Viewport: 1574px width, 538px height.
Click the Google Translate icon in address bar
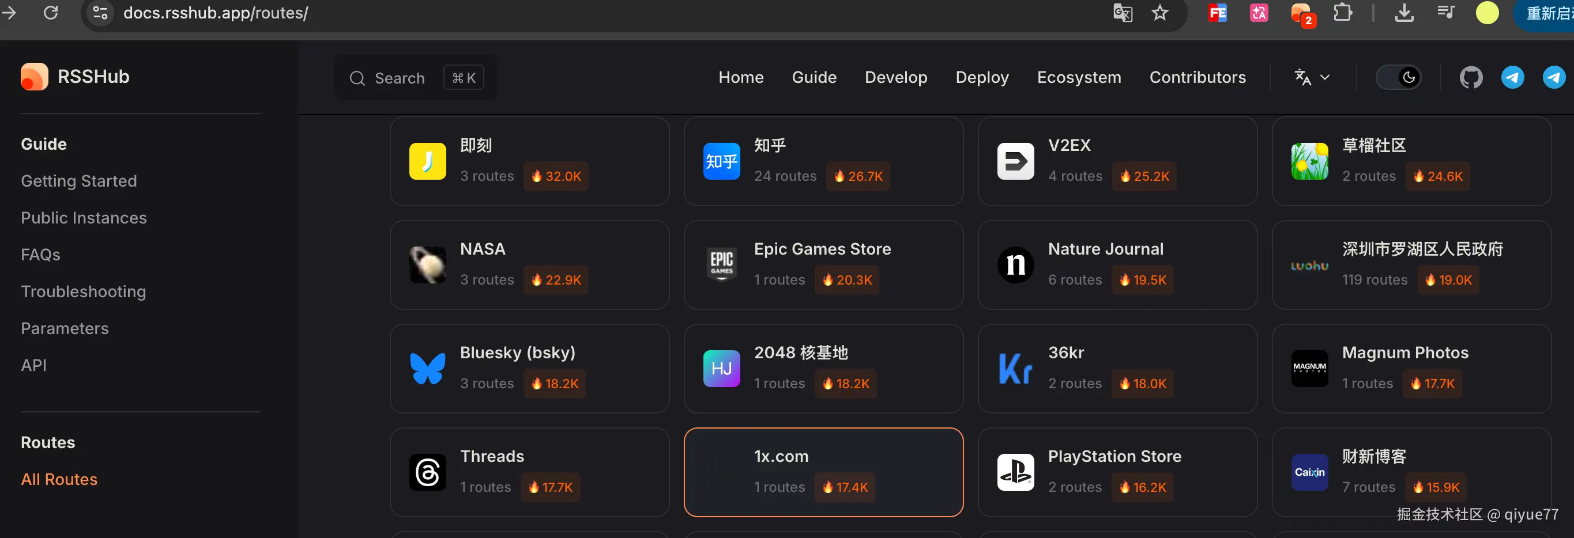pyautogui.click(x=1123, y=13)
